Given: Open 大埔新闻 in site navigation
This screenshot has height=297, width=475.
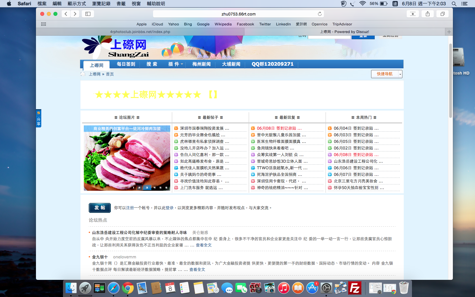Looking at the screenshot, I should tap(231, 64).
